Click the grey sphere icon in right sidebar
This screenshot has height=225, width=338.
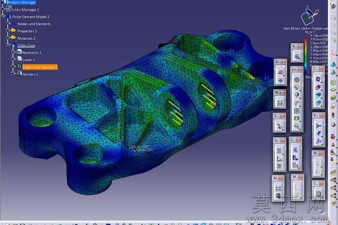pos(333,125)
